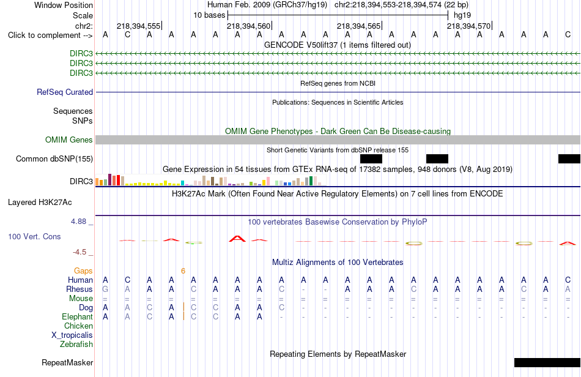The image size is (581, 377).
Task: Click the 100 Vert. Cons label
Action: click(x=34, y=236)
